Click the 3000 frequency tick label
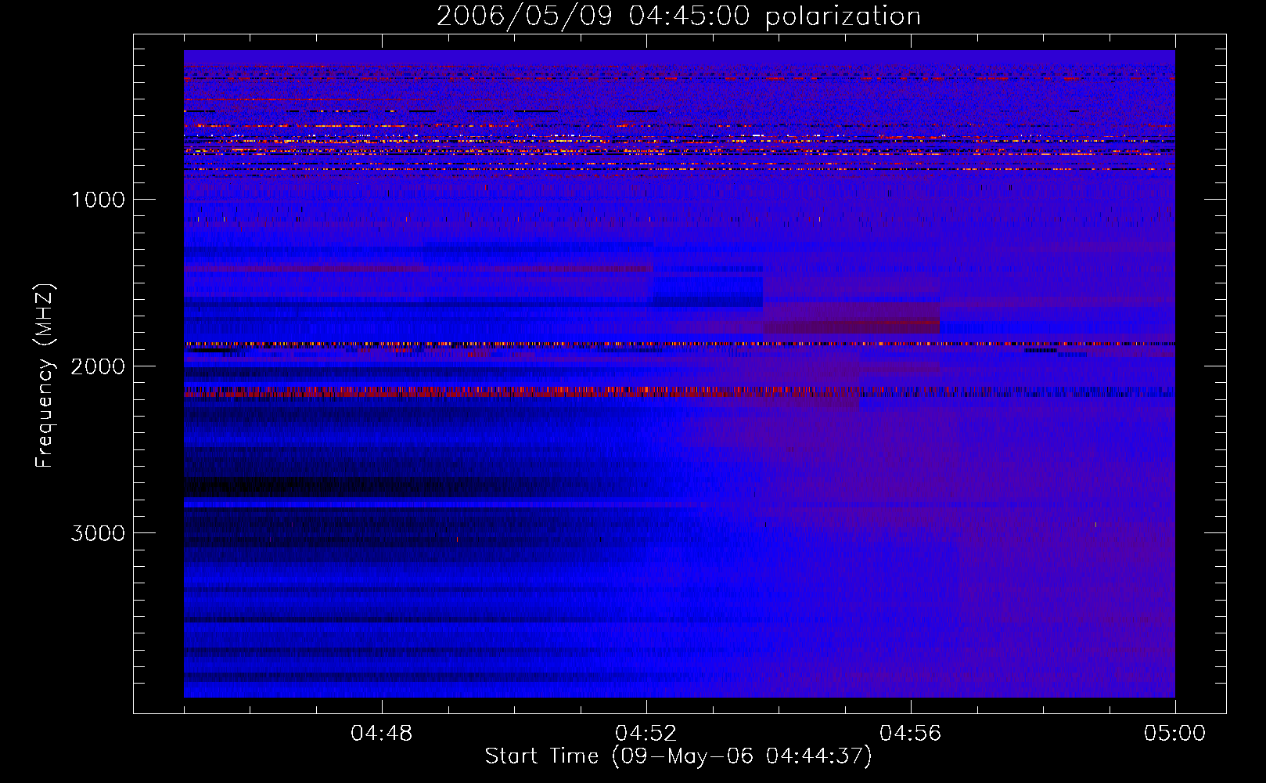Screen dimensions: 1266x783 click(98, 533)
